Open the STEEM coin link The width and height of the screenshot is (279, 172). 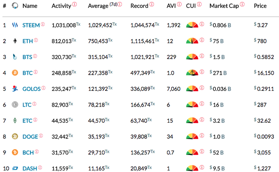[31, 25]
